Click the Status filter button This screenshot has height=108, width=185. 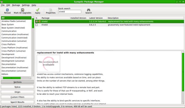click(17, 87)
